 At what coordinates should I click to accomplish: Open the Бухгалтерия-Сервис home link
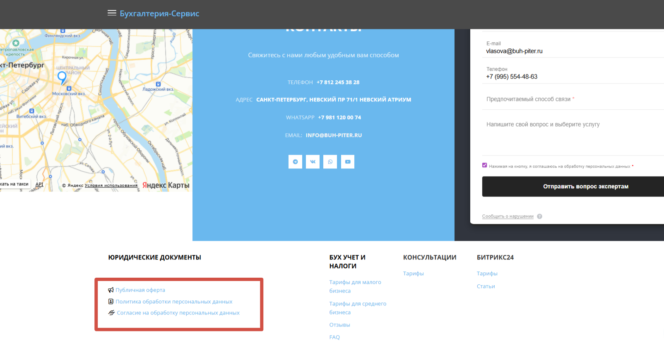point(159,14)
